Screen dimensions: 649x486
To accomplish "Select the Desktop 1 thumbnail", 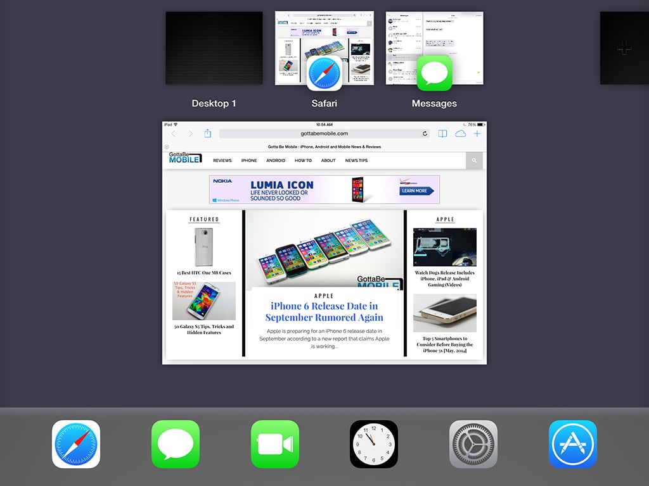I will [214, 48].
